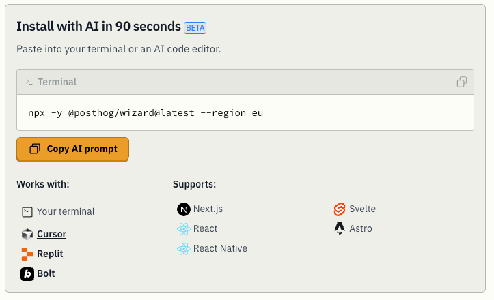
Task: Copy the terminal command using the copy icon
Action: coord(462,82)
